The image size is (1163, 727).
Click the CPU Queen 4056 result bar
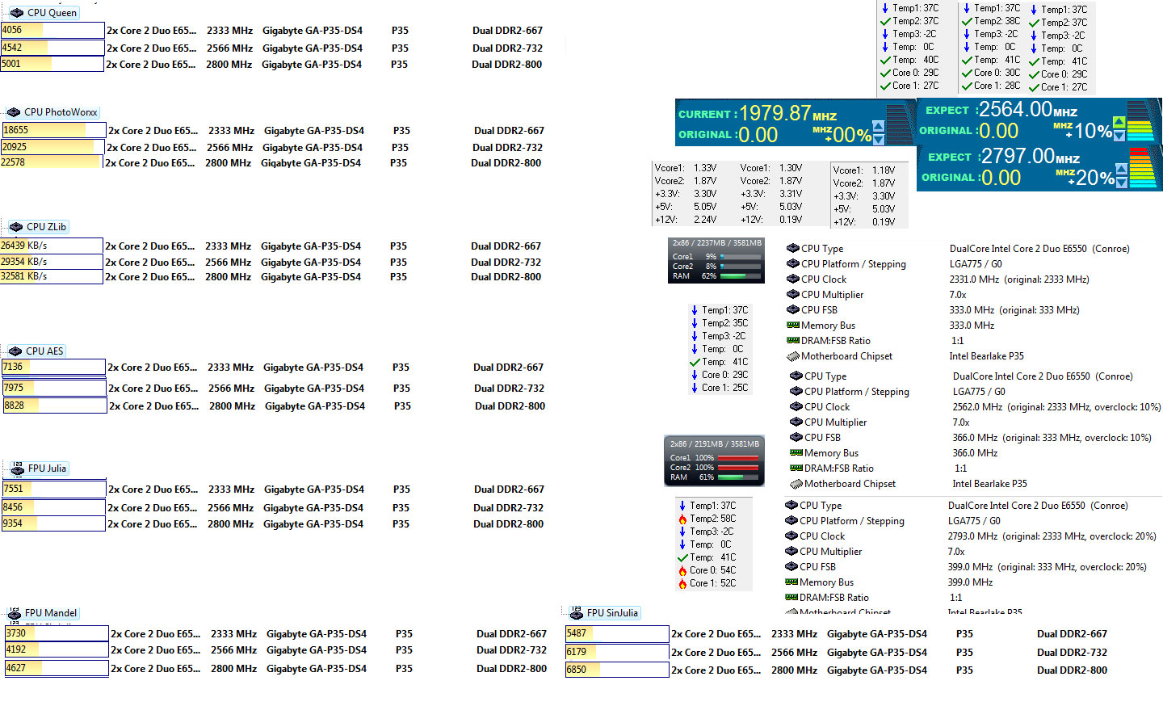[x=52, y=31]
